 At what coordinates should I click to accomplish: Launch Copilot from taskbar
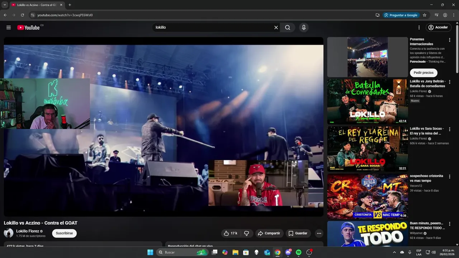click(x=225, y=252)
